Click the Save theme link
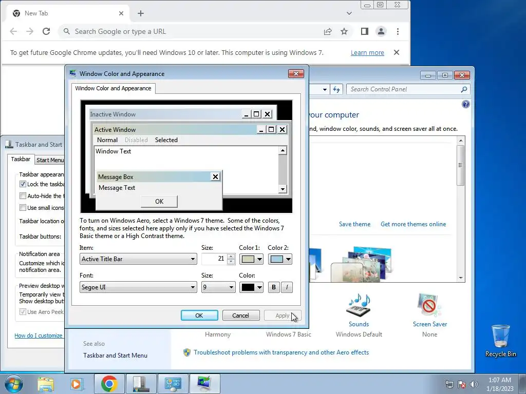The height and width of the screenshot is (394, 526). tap(354, 224)
